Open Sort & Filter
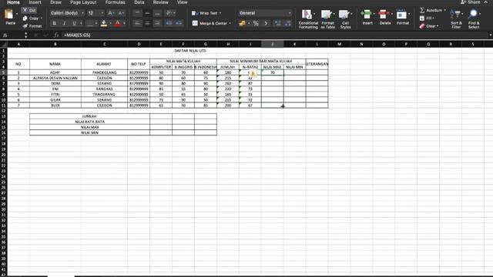This screenshot has width=493, height=277. 456,19
